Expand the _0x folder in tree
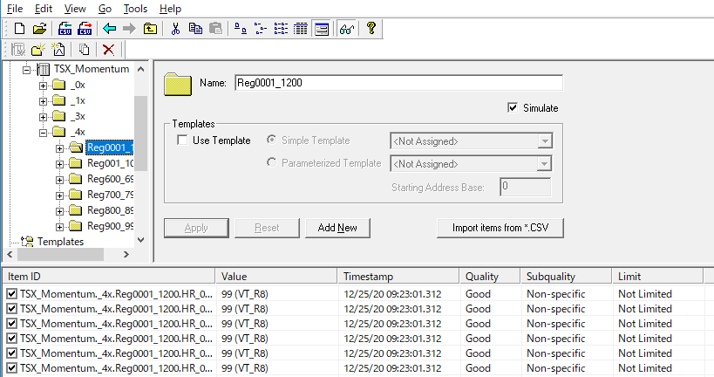Image resolution: width=714 pixels, height=377 pixels. [44, 86]
